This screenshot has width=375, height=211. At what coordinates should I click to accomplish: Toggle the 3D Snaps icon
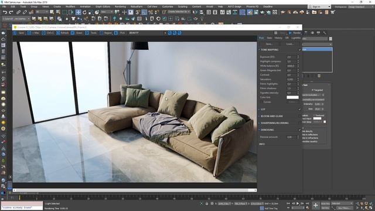(138, 12)
